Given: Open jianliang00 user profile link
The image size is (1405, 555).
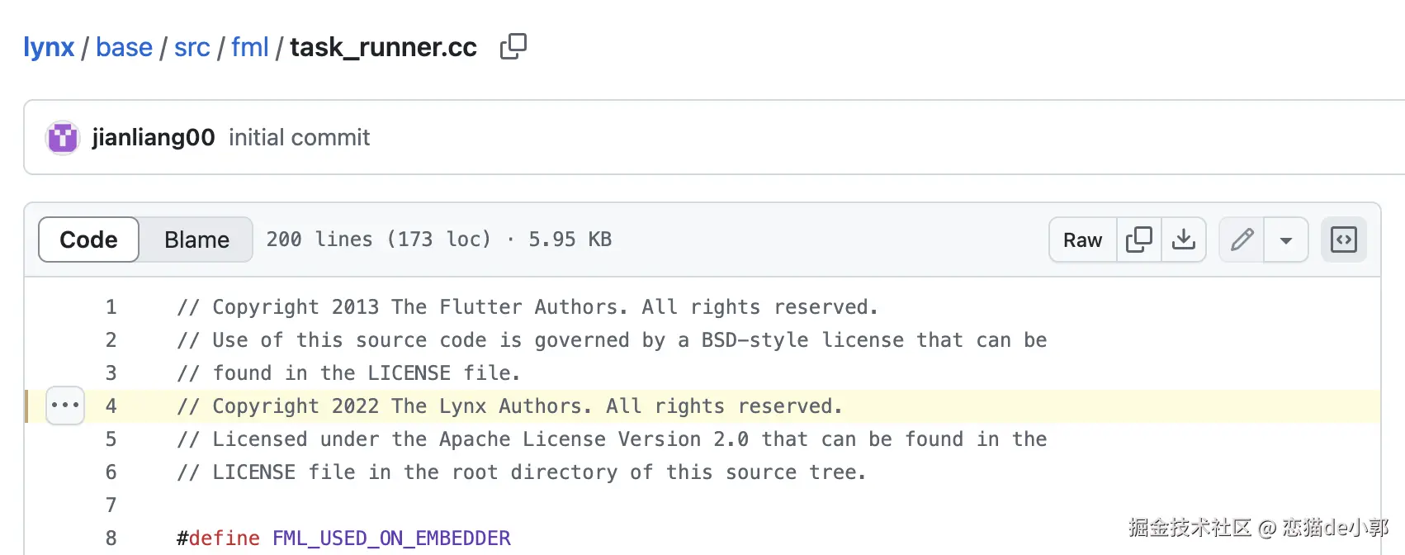Looking at the screenshot, I should tap(154, 137).
